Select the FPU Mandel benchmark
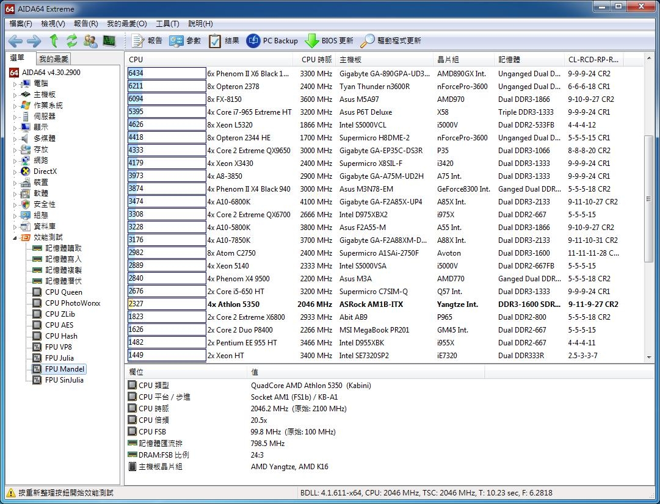This screenshot has width=660, height=504. tap(64, 369)
